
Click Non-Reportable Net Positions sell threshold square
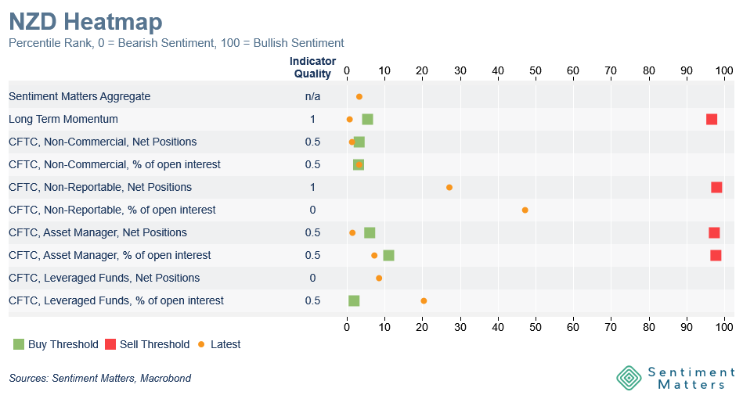[x=716, y=187]
